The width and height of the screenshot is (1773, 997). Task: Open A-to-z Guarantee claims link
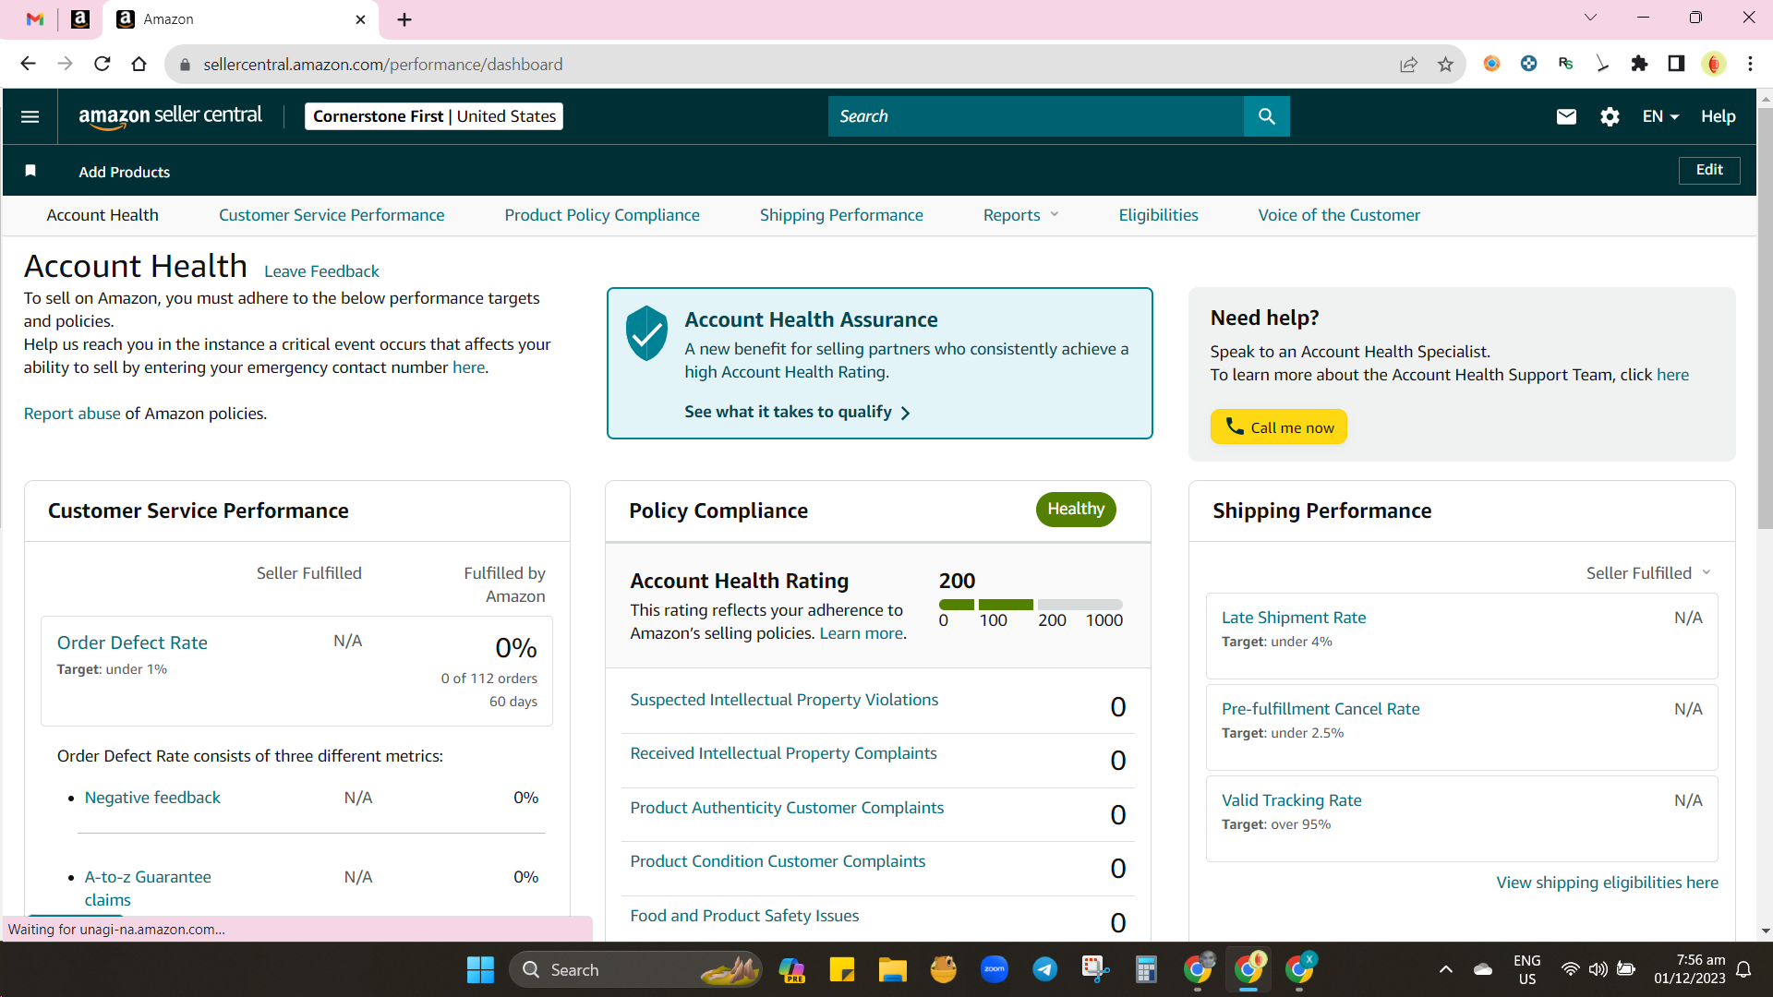click(x=148, y=888)
